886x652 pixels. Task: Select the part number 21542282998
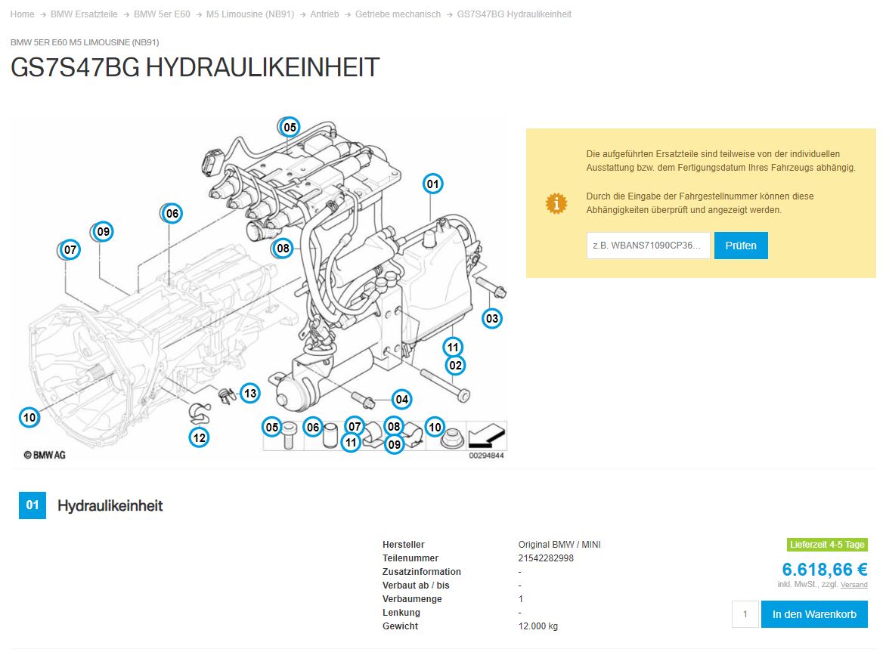click(546, 558)
